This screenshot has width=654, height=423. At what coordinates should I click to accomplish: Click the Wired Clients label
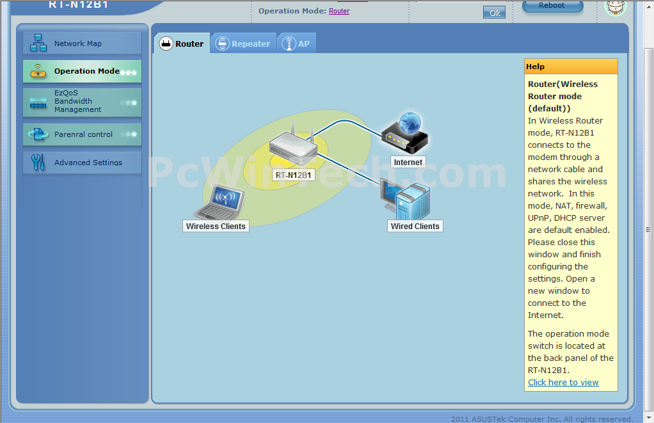tap(415, 226)
